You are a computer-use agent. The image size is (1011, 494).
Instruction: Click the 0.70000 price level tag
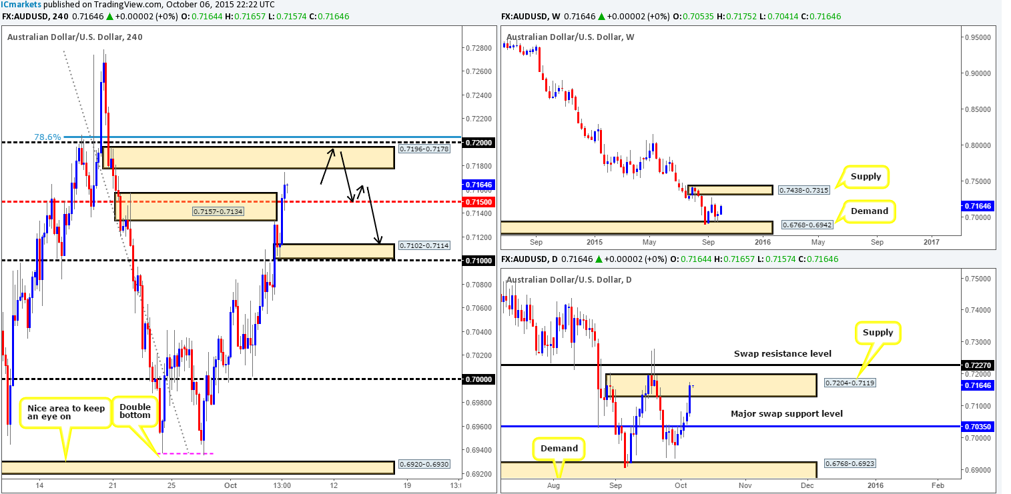(x=478, y=379)
